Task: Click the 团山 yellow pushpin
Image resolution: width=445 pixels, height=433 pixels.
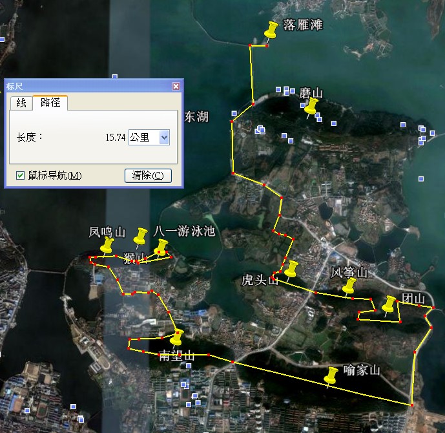Action: pos(389,304)
